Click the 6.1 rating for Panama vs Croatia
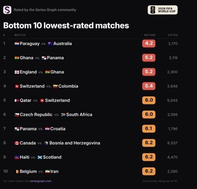 coord(149,129)
